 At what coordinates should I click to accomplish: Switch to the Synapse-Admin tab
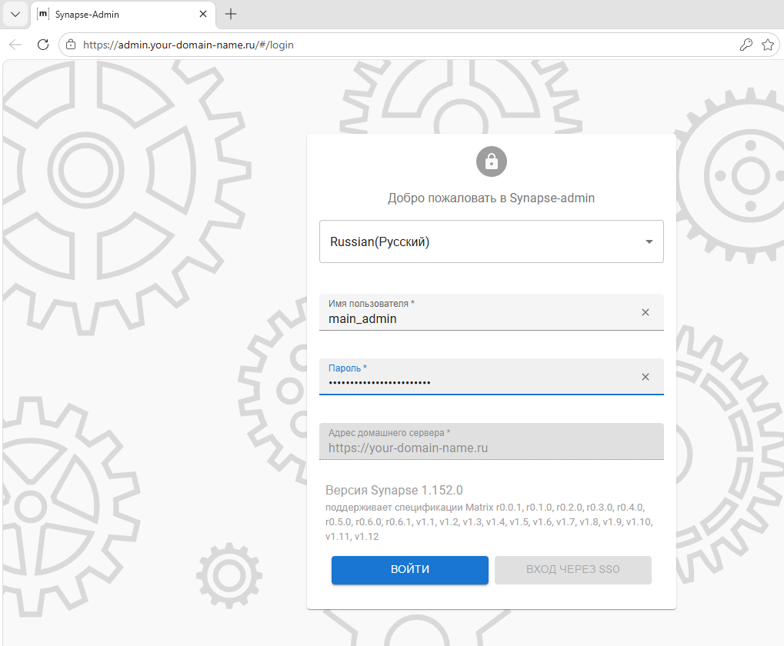124,15
